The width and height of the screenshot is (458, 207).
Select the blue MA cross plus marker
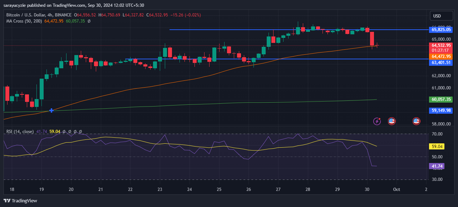(x=51, y=110)
